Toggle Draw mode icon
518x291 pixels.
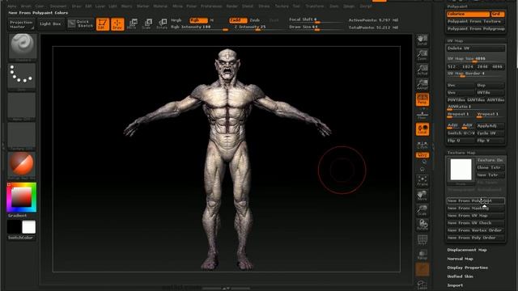pyautogui.click(x=117, y=24)
